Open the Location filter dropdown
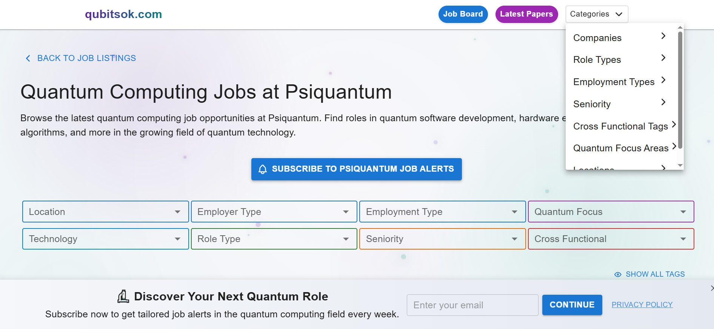This screenshot has width=714, height=329. pos(106,212)
